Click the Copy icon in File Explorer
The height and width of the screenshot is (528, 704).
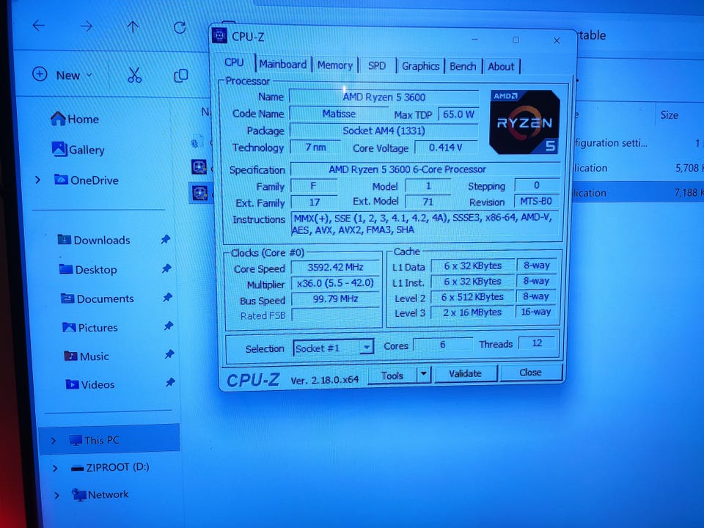click(180, 76)
